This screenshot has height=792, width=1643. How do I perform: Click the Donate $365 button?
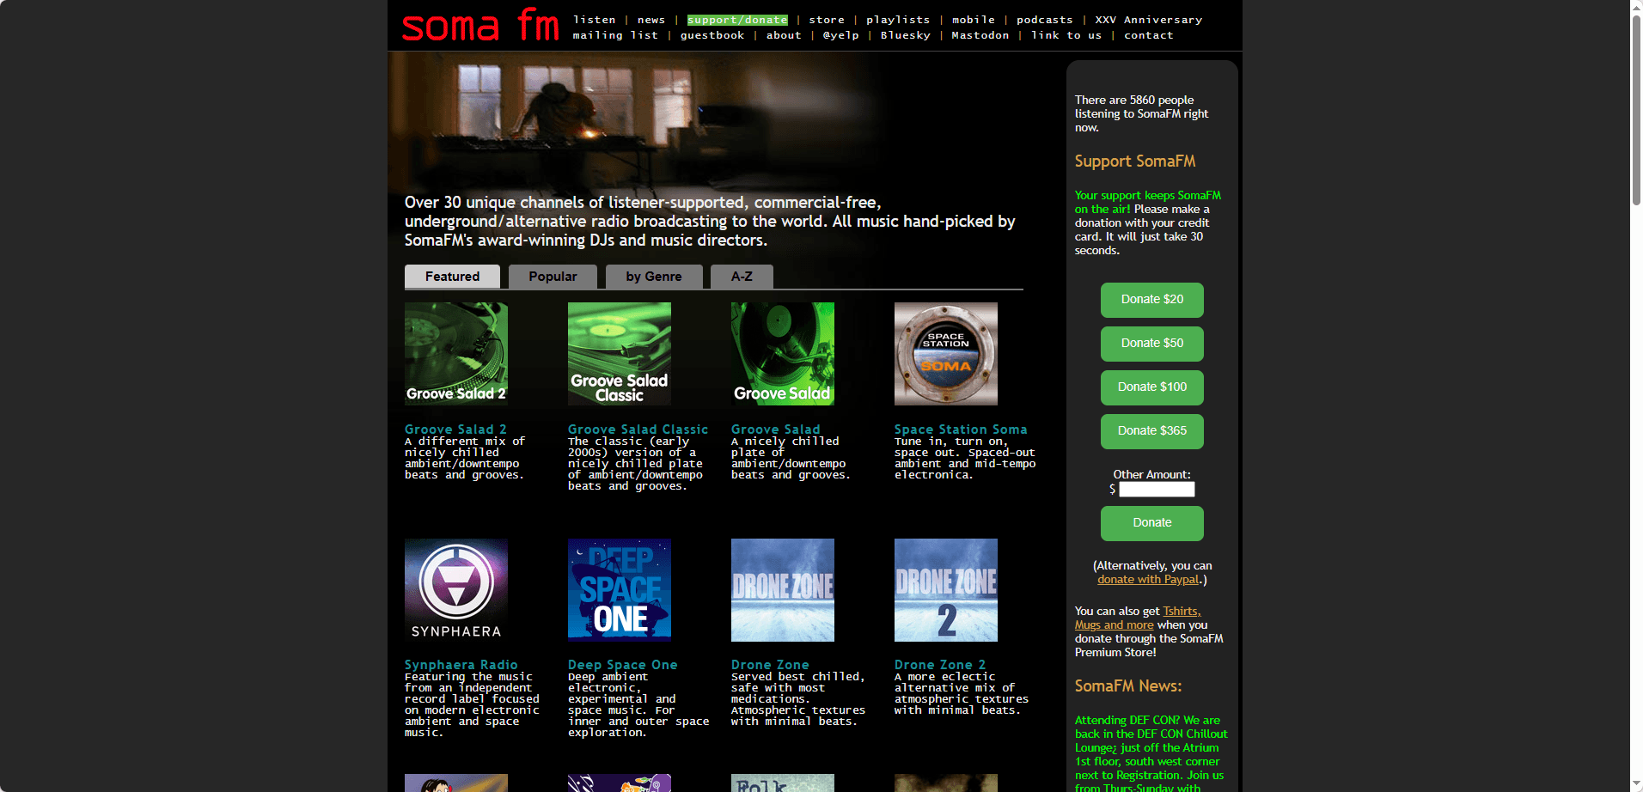[1152, 431]
